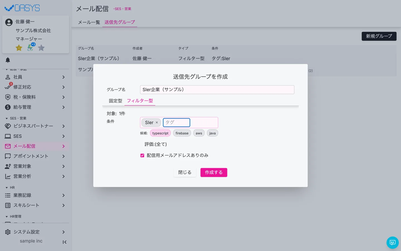Click the grey star badge

[41, 48]
